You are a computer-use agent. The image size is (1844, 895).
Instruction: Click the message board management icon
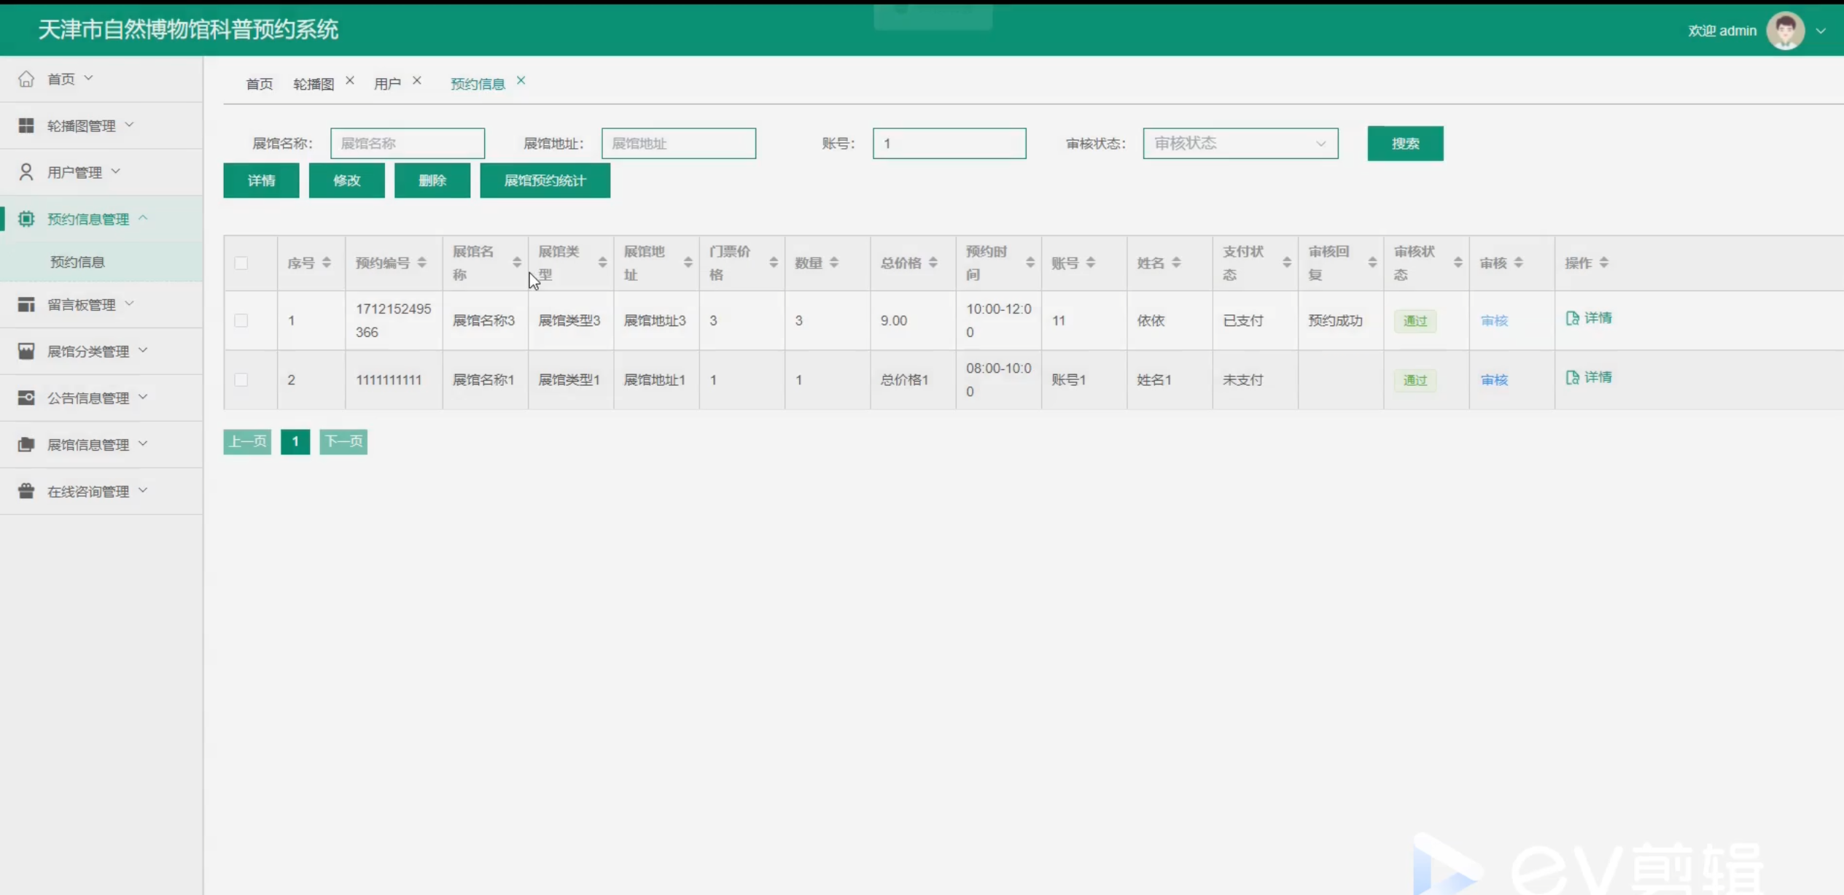[x=26, y=305]
